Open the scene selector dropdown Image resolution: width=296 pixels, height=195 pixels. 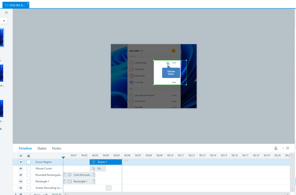tap(4, 21)
